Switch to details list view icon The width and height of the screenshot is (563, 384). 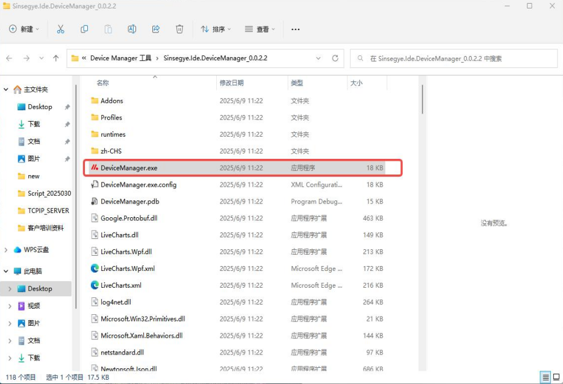point(546,377)
